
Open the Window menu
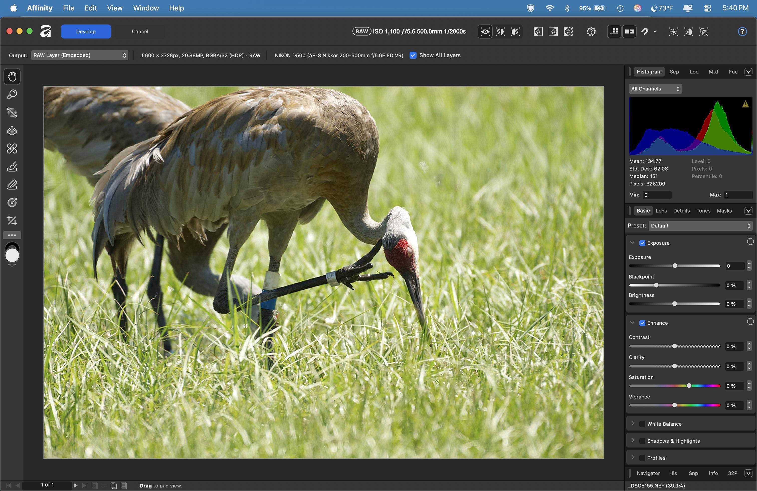pyautogui.click(x=146, y=8)
